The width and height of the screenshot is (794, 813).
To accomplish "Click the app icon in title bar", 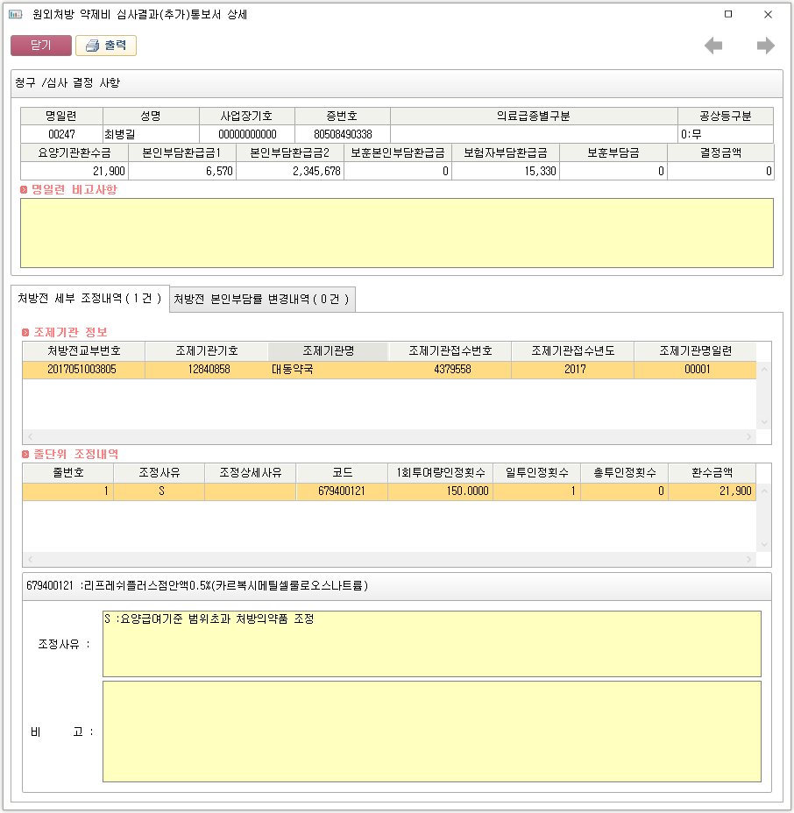I will pos(15,15).
